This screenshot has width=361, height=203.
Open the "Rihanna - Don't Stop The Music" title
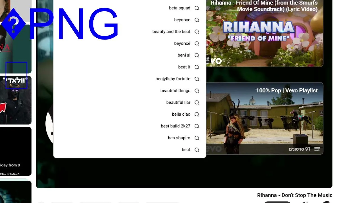tap(295, 195)
